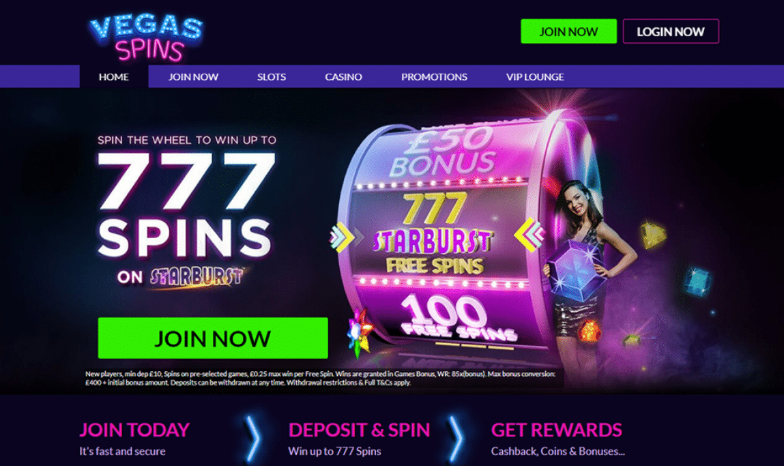Visit the VIP Lounge page
Screen dimensions: 784x466
point(535,76)
